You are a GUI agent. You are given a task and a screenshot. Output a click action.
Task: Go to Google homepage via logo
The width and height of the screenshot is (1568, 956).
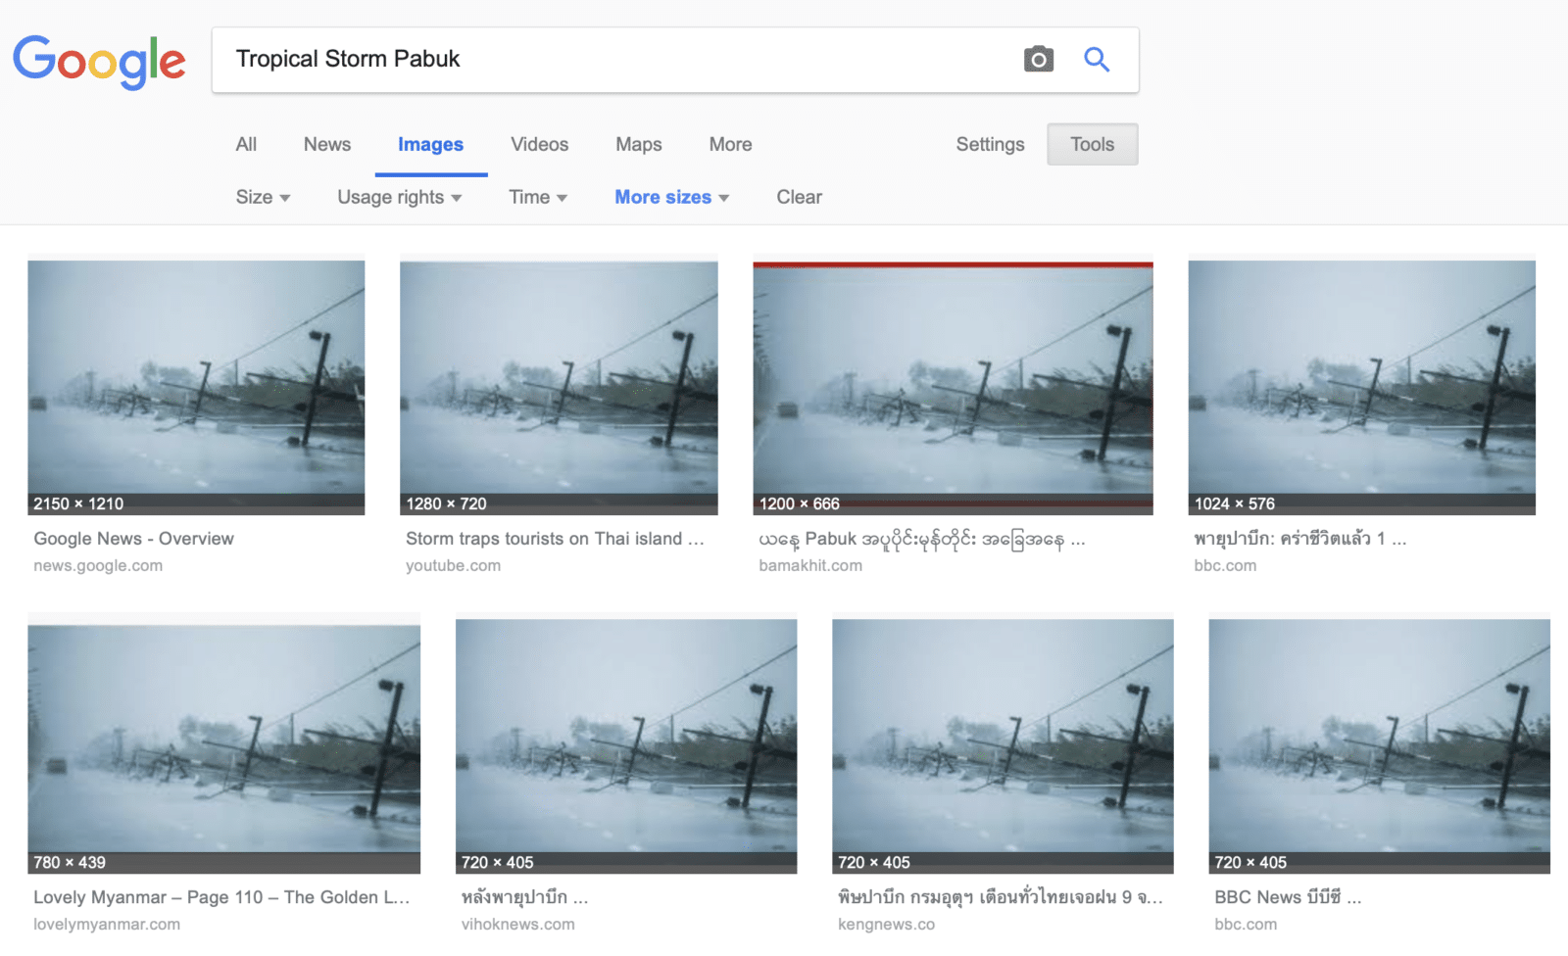coord(99,61)
